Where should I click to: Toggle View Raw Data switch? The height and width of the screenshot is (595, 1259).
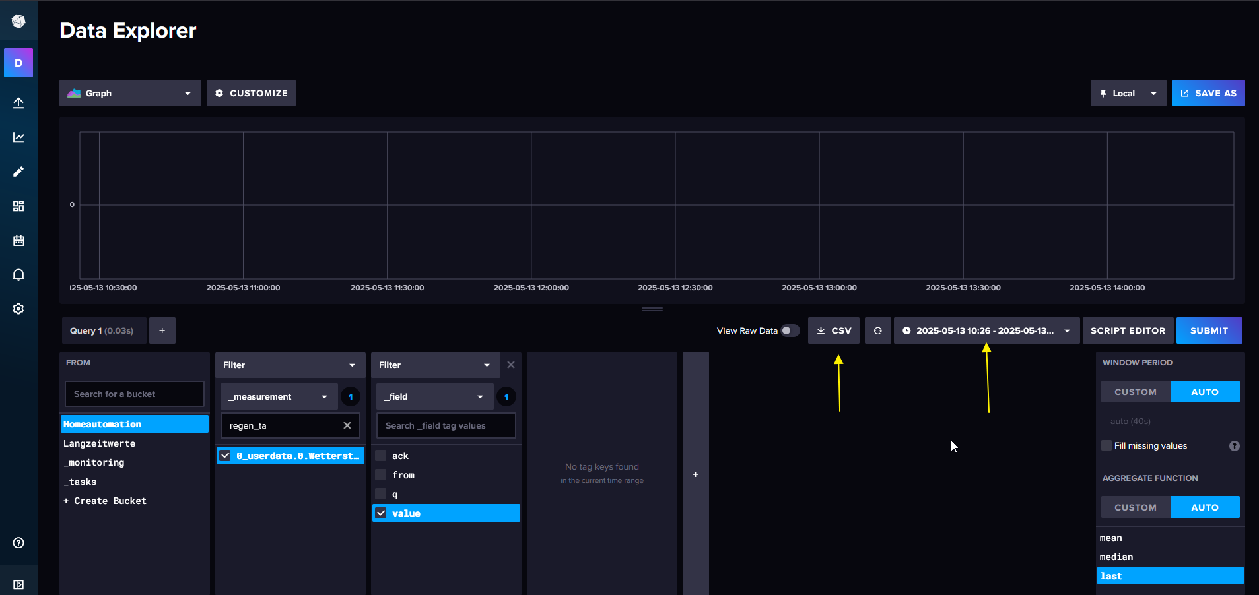(x=790, y=330)
